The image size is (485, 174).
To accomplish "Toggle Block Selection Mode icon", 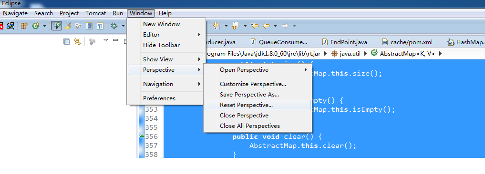I will pyautogui.click(x=89, y=26).
